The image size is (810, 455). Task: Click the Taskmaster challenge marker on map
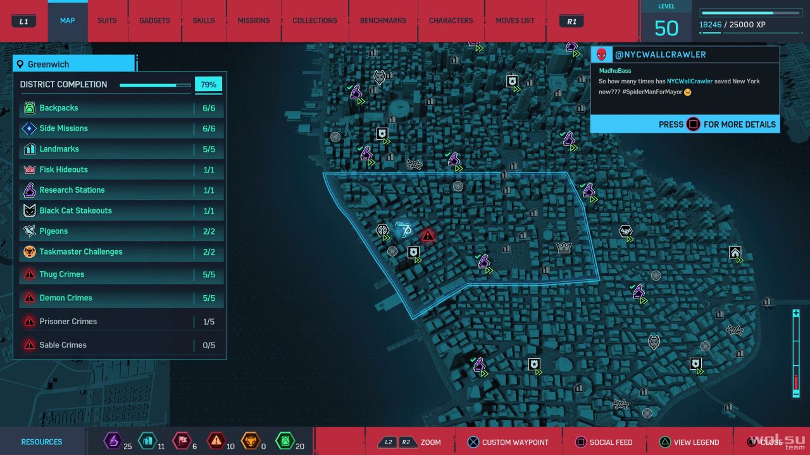pos(382,231)
